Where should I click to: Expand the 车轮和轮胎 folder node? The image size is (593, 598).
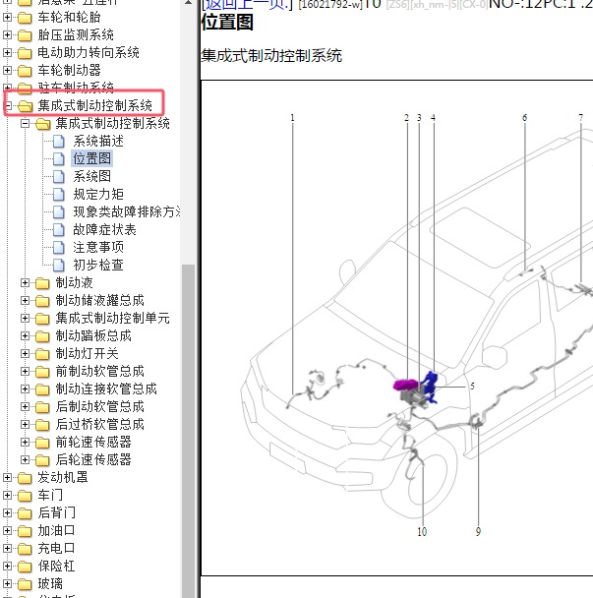coord(7,17)
